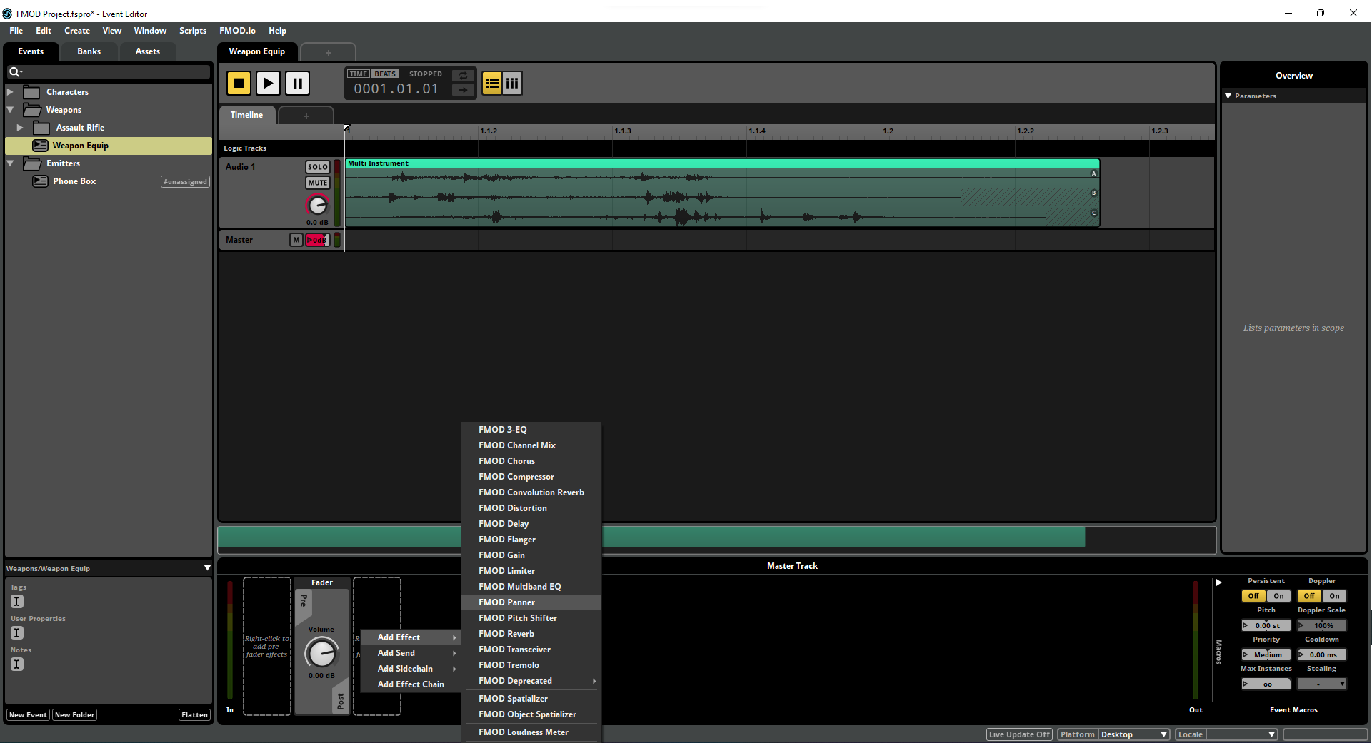The width and height of the screenshot is (1372, 743).
Task: Collapse the Emitters folder arrow
Action: (11, 163)
